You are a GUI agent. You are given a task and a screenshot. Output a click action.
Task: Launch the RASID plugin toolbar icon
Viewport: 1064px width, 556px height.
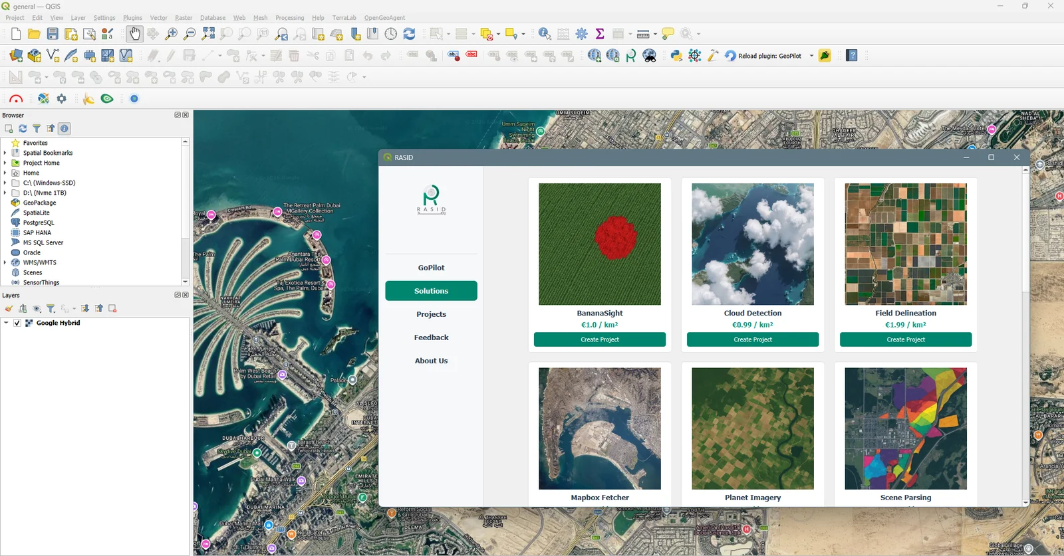[631, 56]
